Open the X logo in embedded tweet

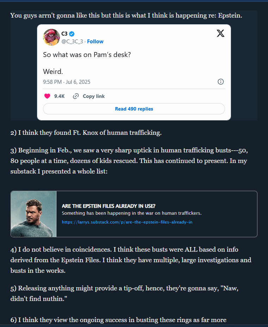pyautogui.click(x=220, y=33)
